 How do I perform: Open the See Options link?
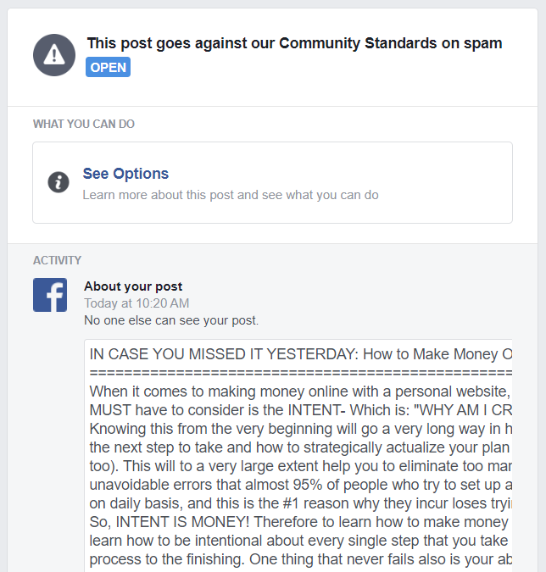125,174
